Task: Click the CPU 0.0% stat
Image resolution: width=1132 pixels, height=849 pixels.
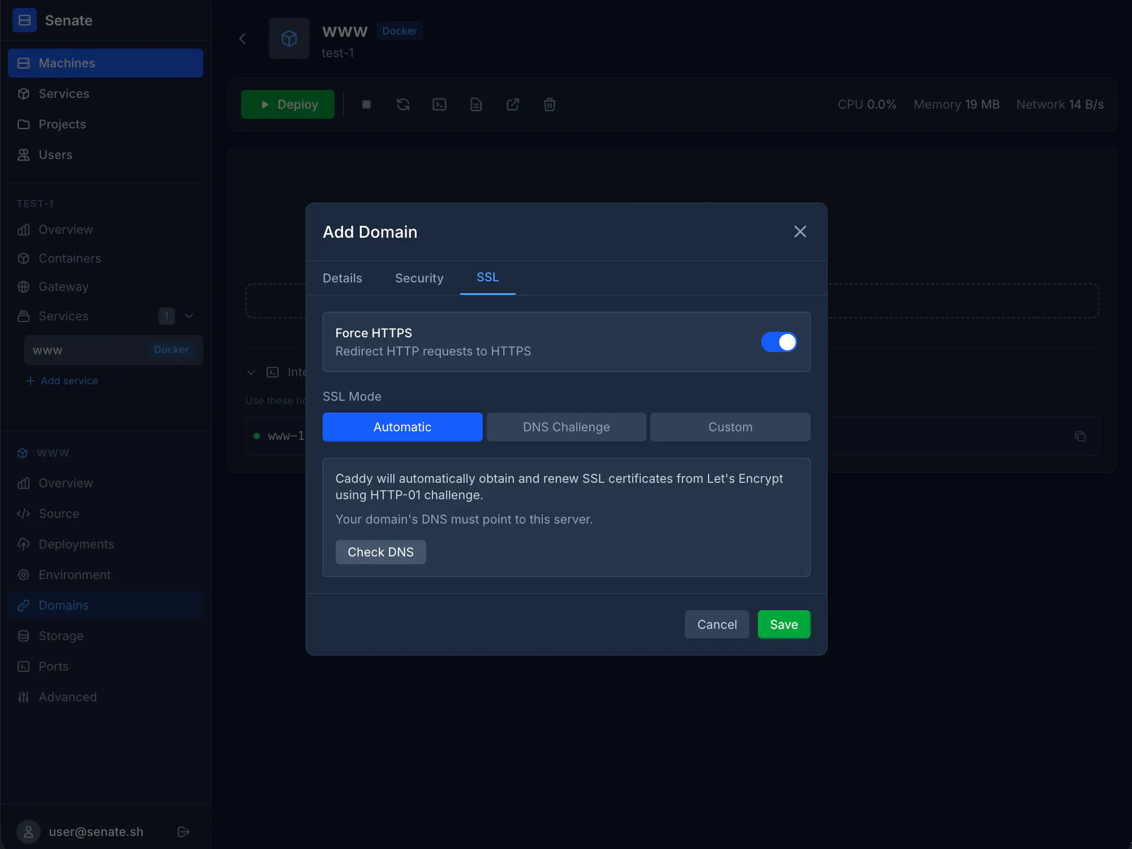Action: point(867,104)
